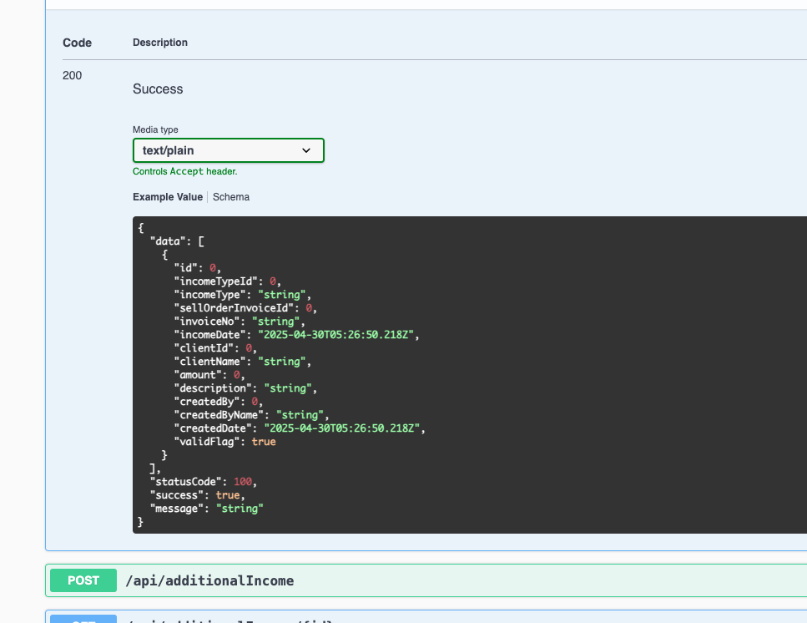Expand the partially visible blue GET endpoint
The image size is (807, 623).
[417, 619]
